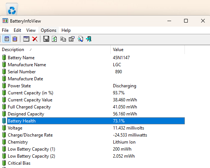Click the BatteryInfoView title bar app icon
The width and height of the screenshot is (210, 168).
coord(5,21)
